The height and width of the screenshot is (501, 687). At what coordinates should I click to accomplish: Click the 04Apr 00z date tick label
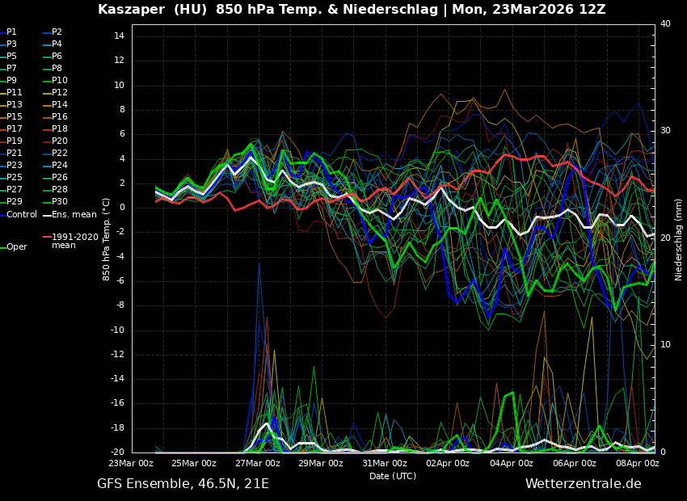point(512,464)
